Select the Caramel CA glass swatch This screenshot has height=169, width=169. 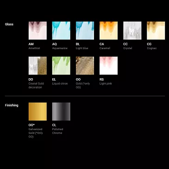click(108, 31)
